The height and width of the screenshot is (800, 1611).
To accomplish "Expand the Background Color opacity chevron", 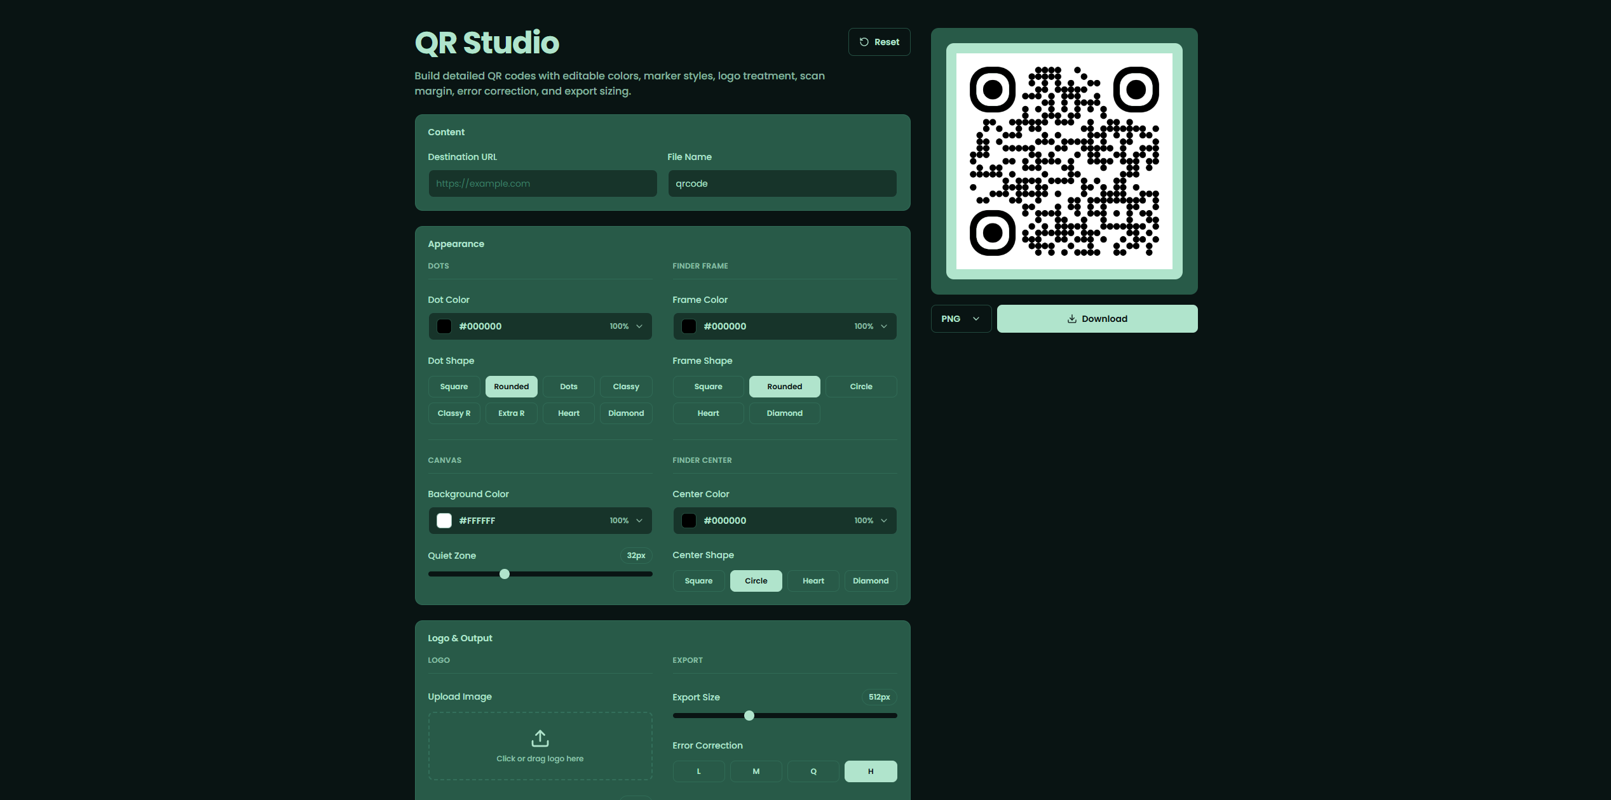I will point(639,521).
